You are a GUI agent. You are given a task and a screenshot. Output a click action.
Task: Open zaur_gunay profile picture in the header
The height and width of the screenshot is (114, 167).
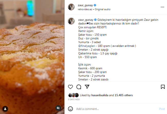click(x=71, y=7)
